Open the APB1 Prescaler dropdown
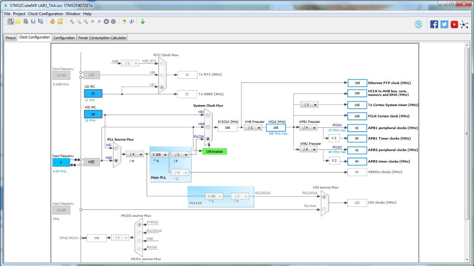This screenshot has height=266, width=474. point(308,128)
